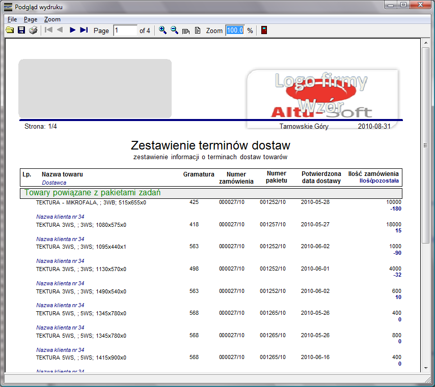Screen dimensions: 435x387
Task: Click the fit whole page icon
Action: coord(198,31)
